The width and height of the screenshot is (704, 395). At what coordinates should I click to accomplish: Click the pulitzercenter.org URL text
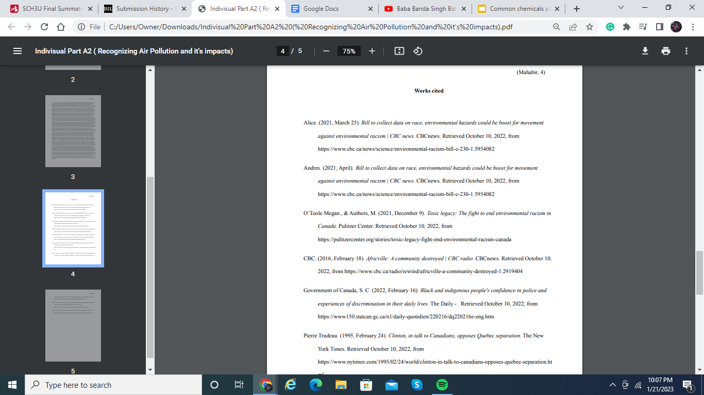pos(414,239)
